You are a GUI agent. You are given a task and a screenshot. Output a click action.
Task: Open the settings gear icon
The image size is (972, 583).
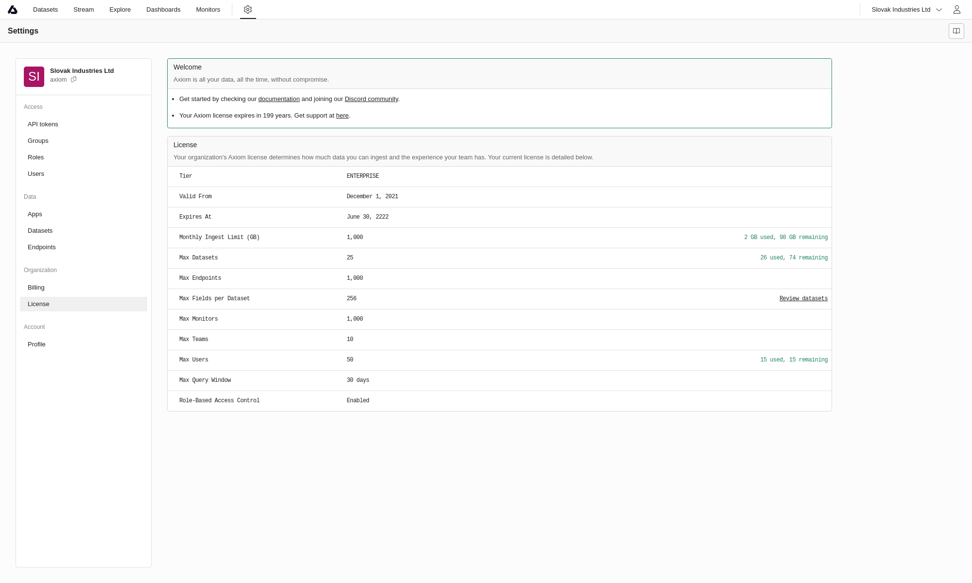(x=248, y=10)
